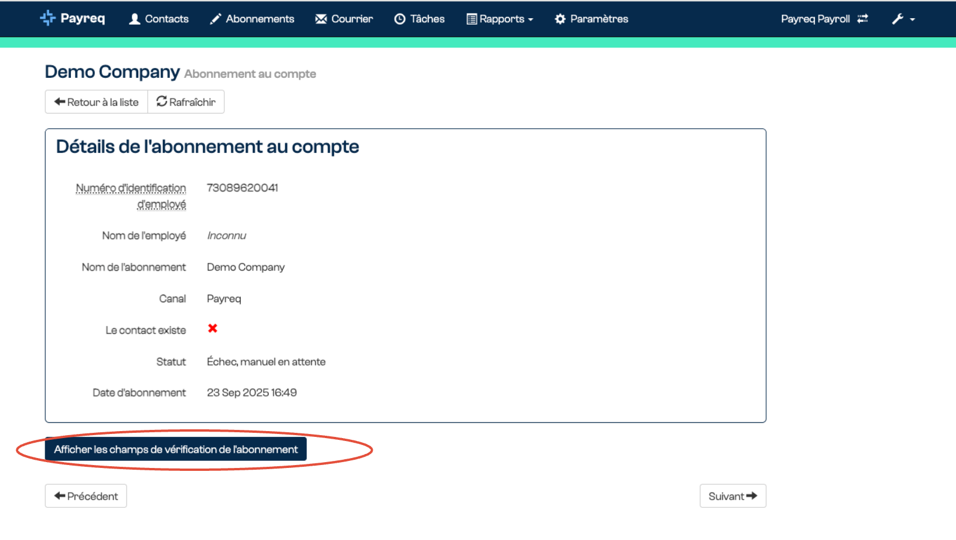956x540 pixels.
Task: Open the Abonnements menu item
Action: 252,19
